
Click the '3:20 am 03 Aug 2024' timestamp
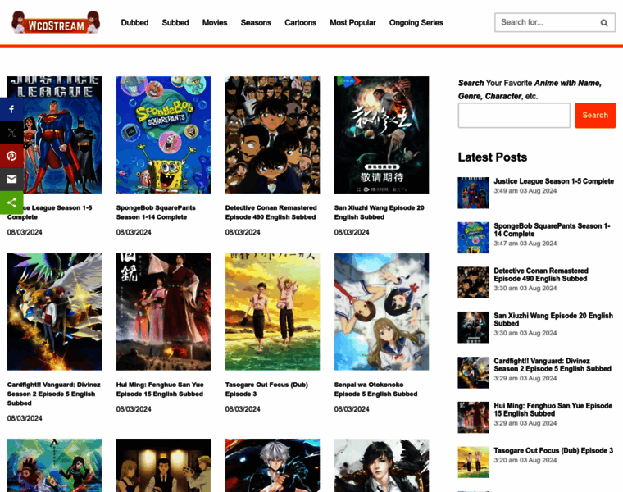(525, 460)
